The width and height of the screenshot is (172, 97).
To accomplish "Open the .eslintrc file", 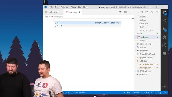I will [x=143, y=47].
